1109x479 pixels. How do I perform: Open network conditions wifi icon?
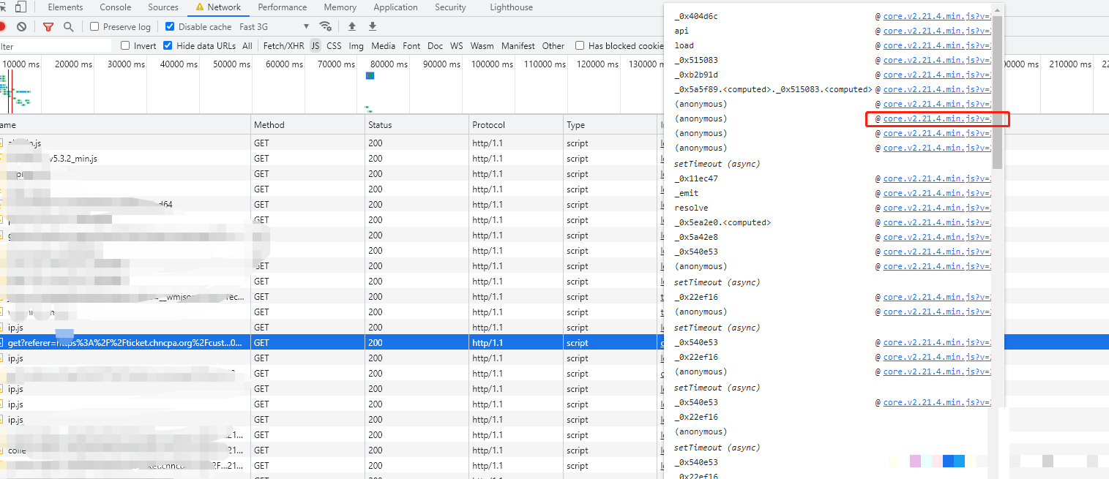326,26
